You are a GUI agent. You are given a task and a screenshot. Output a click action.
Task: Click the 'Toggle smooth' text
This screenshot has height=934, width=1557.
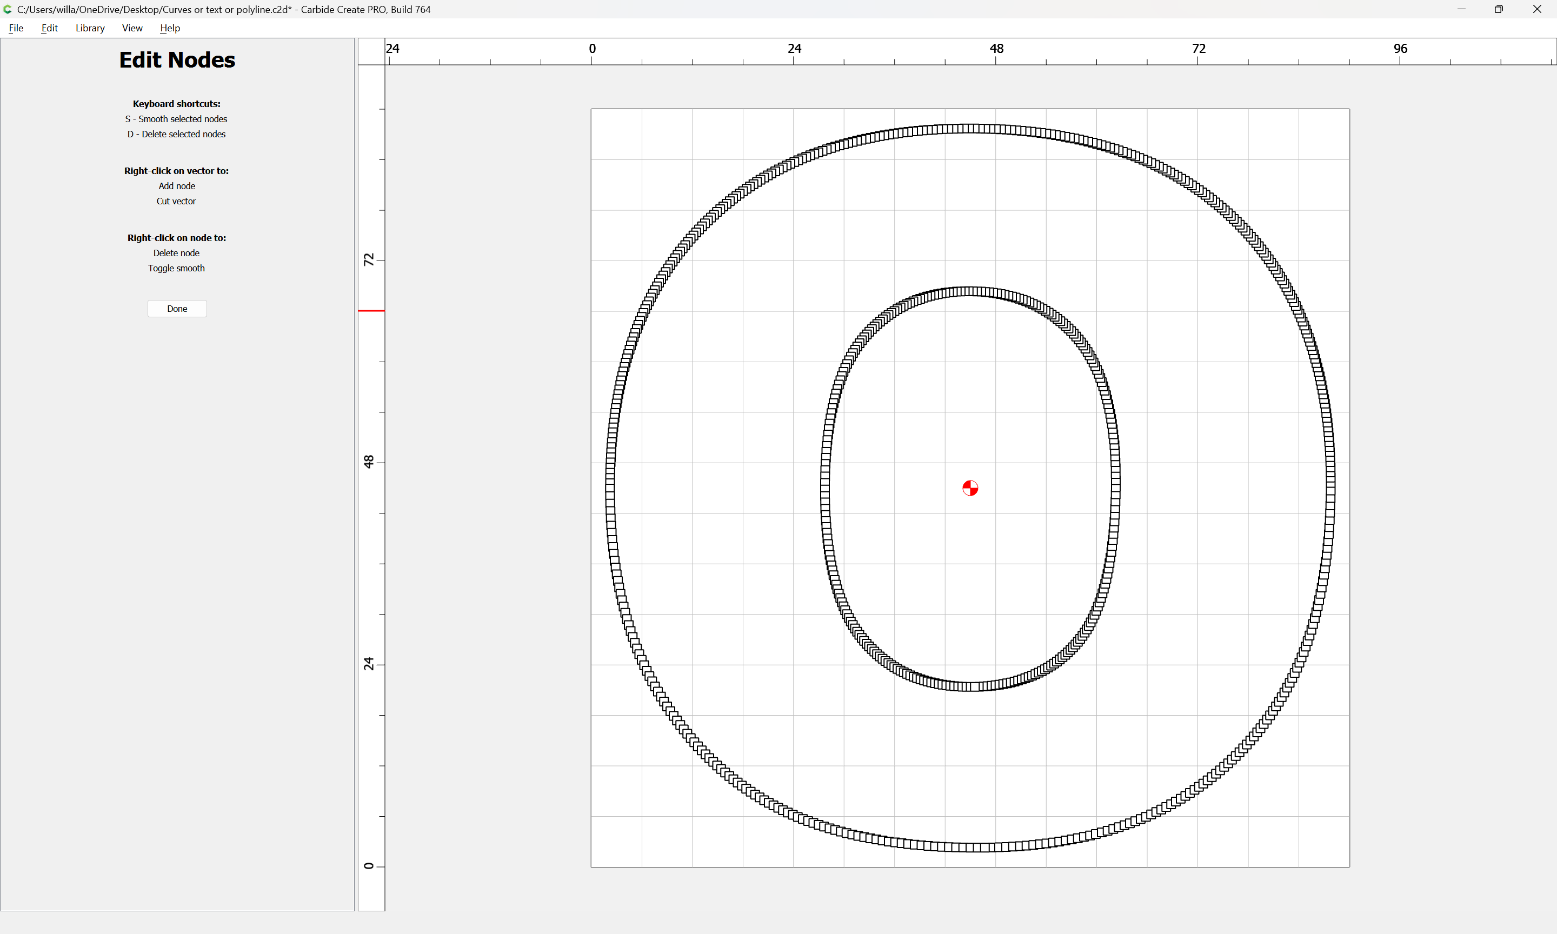[x=176, y=268]
